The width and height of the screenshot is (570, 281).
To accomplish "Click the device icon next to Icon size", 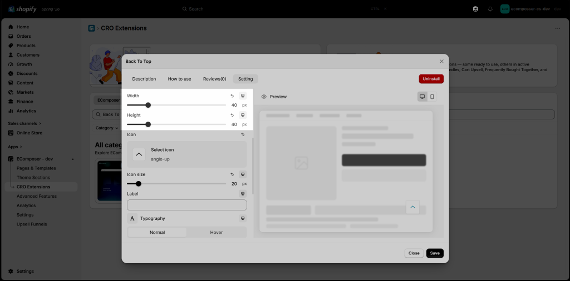I will 243,174.
